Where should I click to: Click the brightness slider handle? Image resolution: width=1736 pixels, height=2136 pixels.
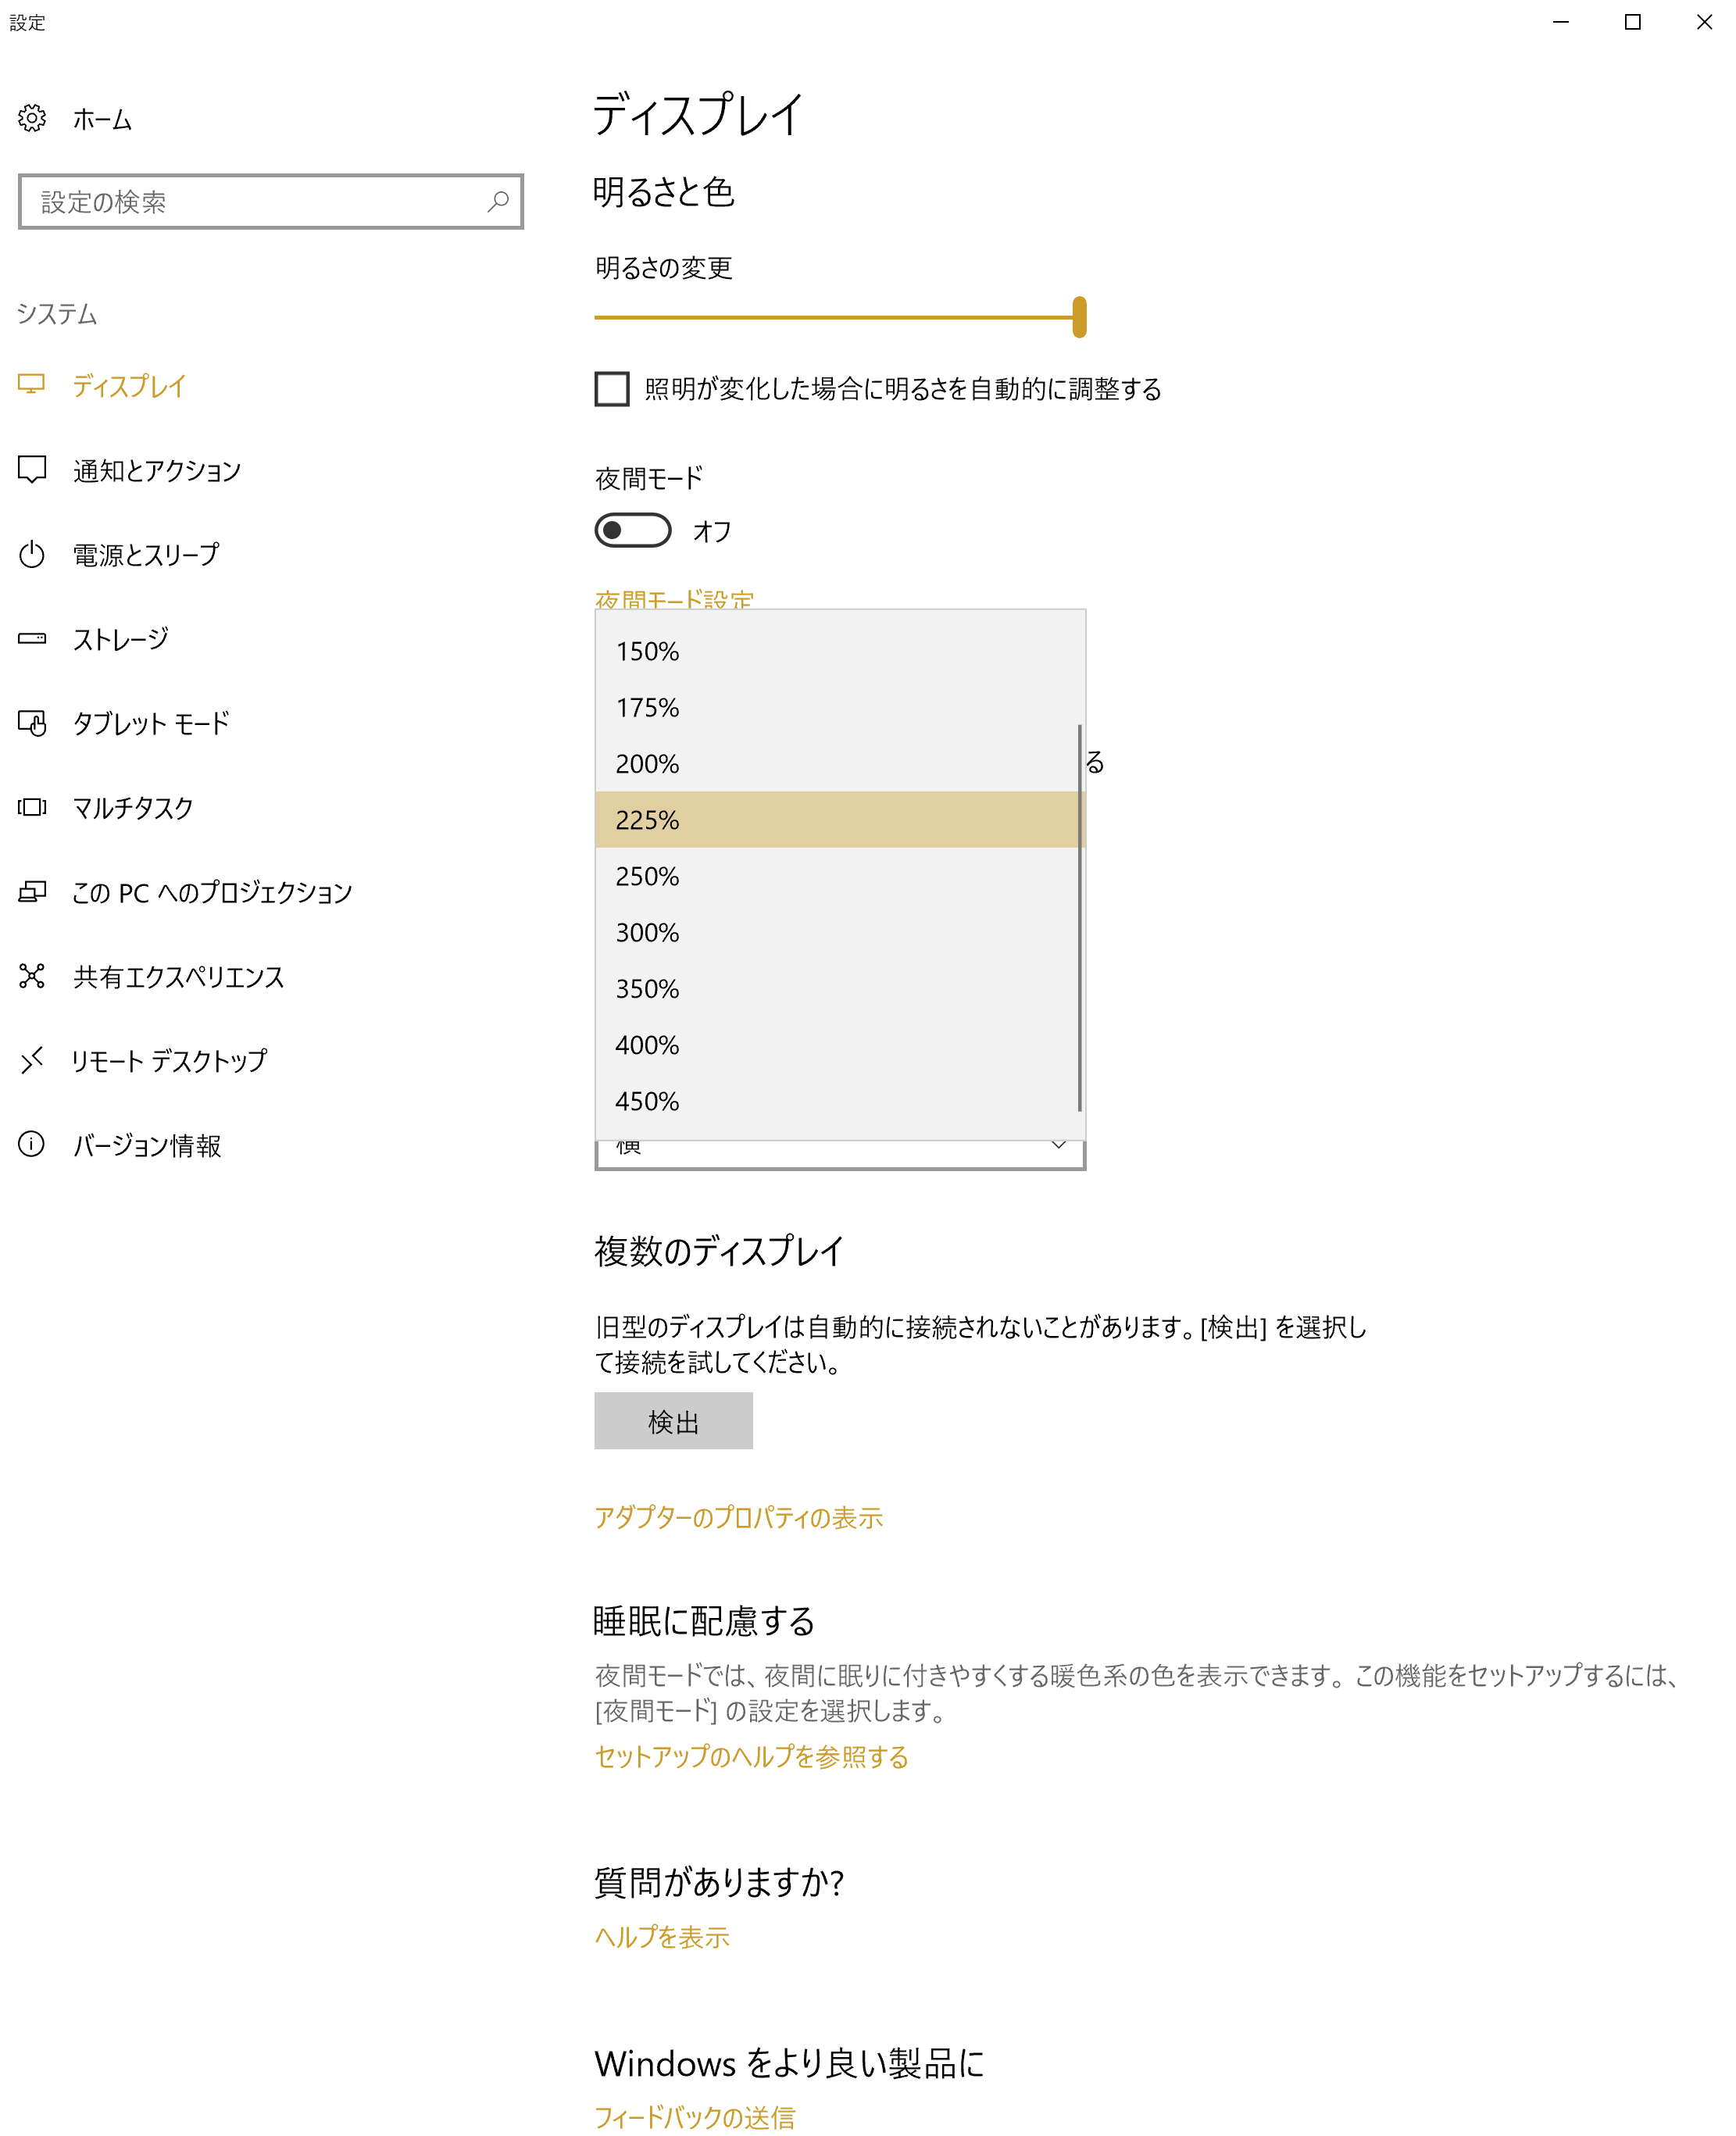point(1079,317)
